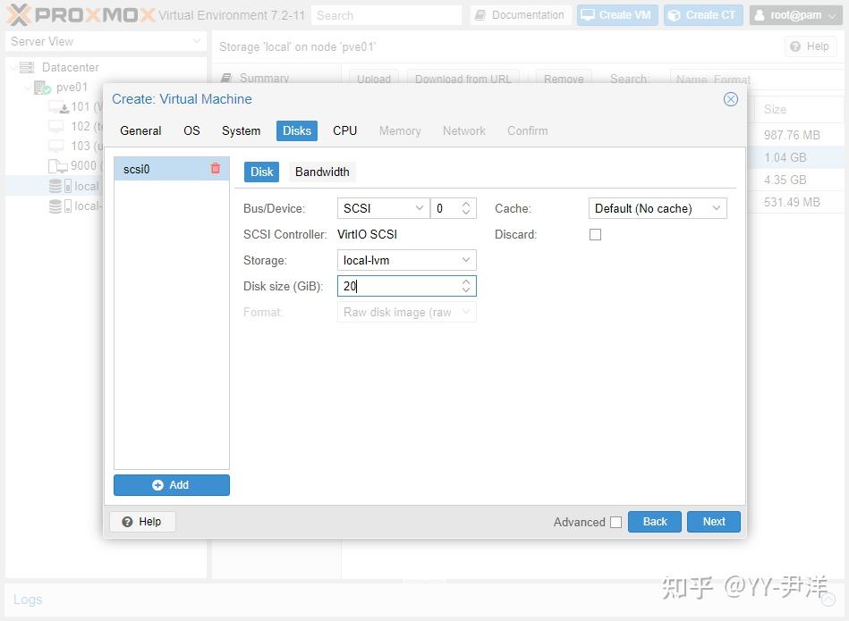Image resolution: width=849 pixels, height=621 pixels.
Task: Click the Create VM toolbar icon
Action: pos(589,14)
